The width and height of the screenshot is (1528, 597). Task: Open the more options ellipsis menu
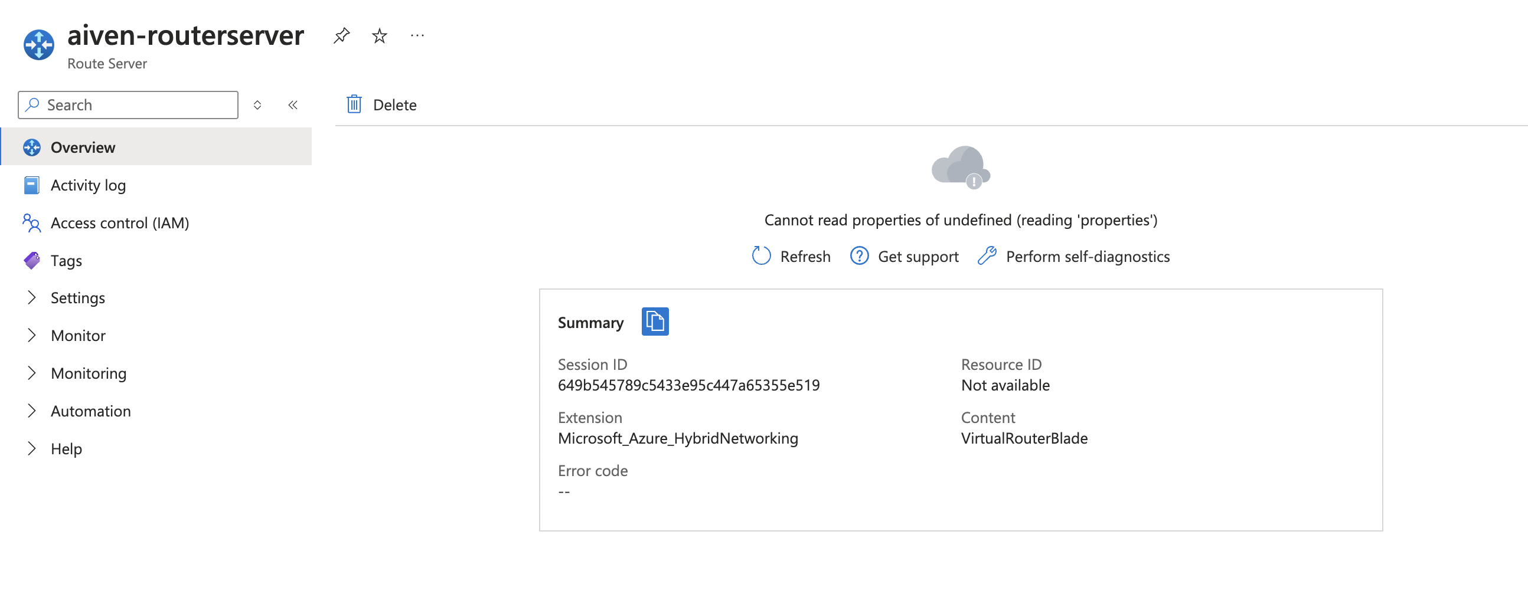pos(417,35)
